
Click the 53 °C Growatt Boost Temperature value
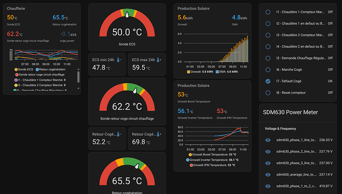tap(182, 95)
